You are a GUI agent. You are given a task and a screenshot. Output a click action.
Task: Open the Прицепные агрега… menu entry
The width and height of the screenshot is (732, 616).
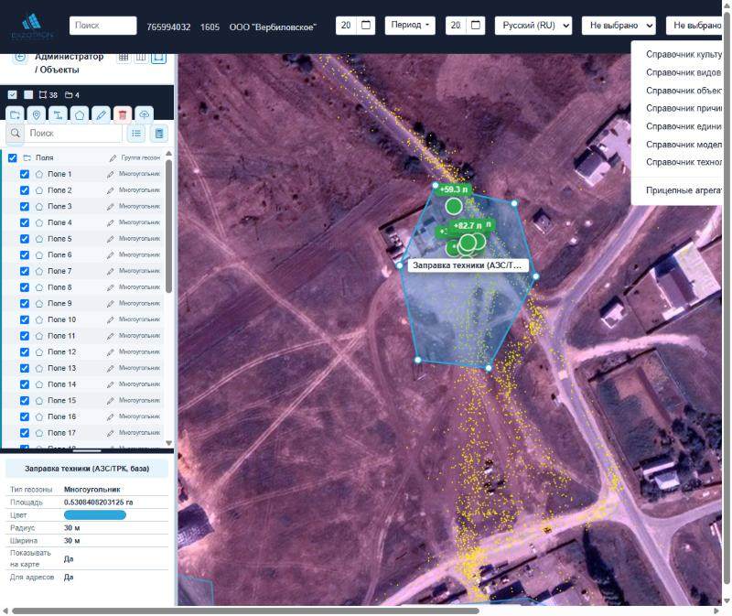click(684, 190)
